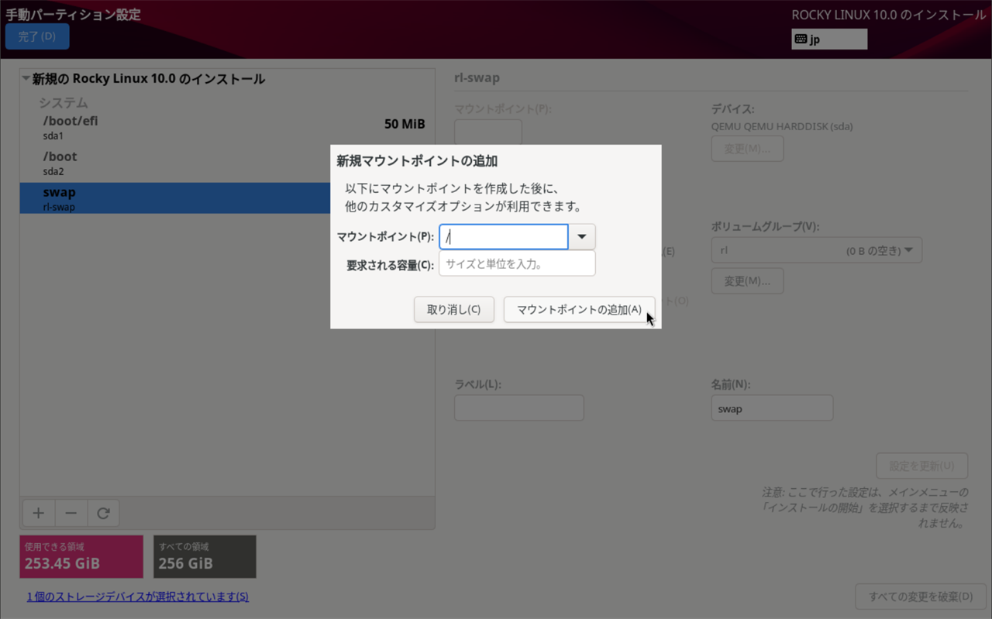Click the volume group 変更(M) button
Screen dimensions: 992x619
[x=747, y=280]
